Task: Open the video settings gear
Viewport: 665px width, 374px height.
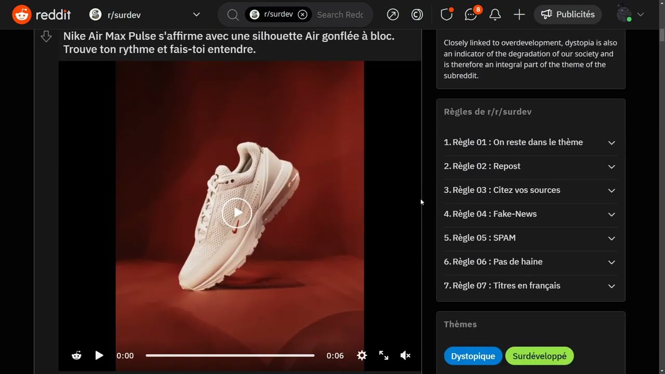Action: click(x=362, y=355)
